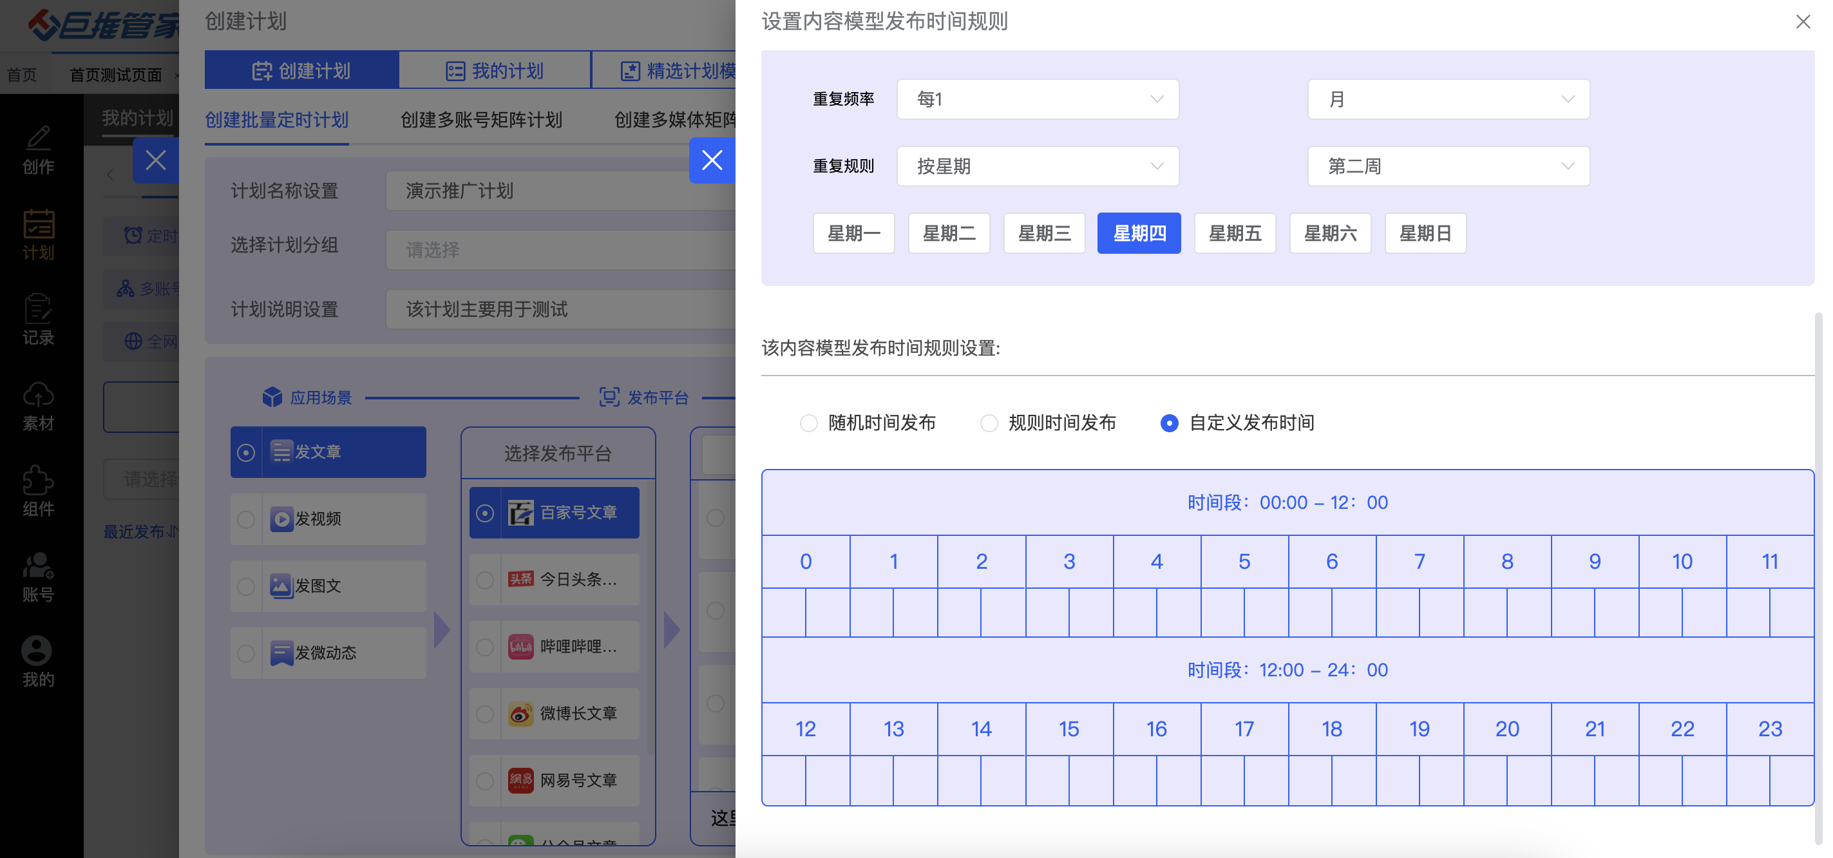Open the 创建多账号矩阵计划 tab

[x=481, y=120]
